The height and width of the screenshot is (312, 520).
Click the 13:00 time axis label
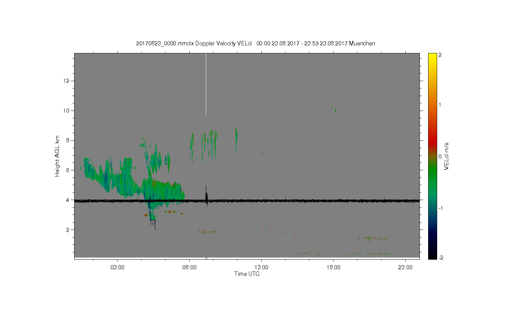point(261,267)
